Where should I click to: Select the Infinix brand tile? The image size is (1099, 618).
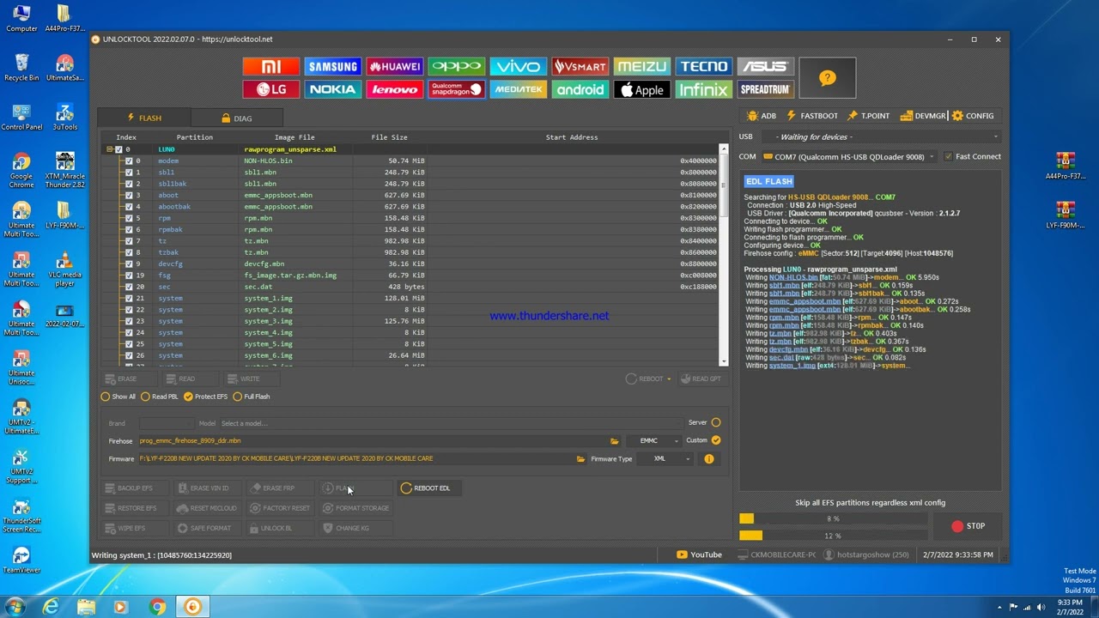click(704, 89)
